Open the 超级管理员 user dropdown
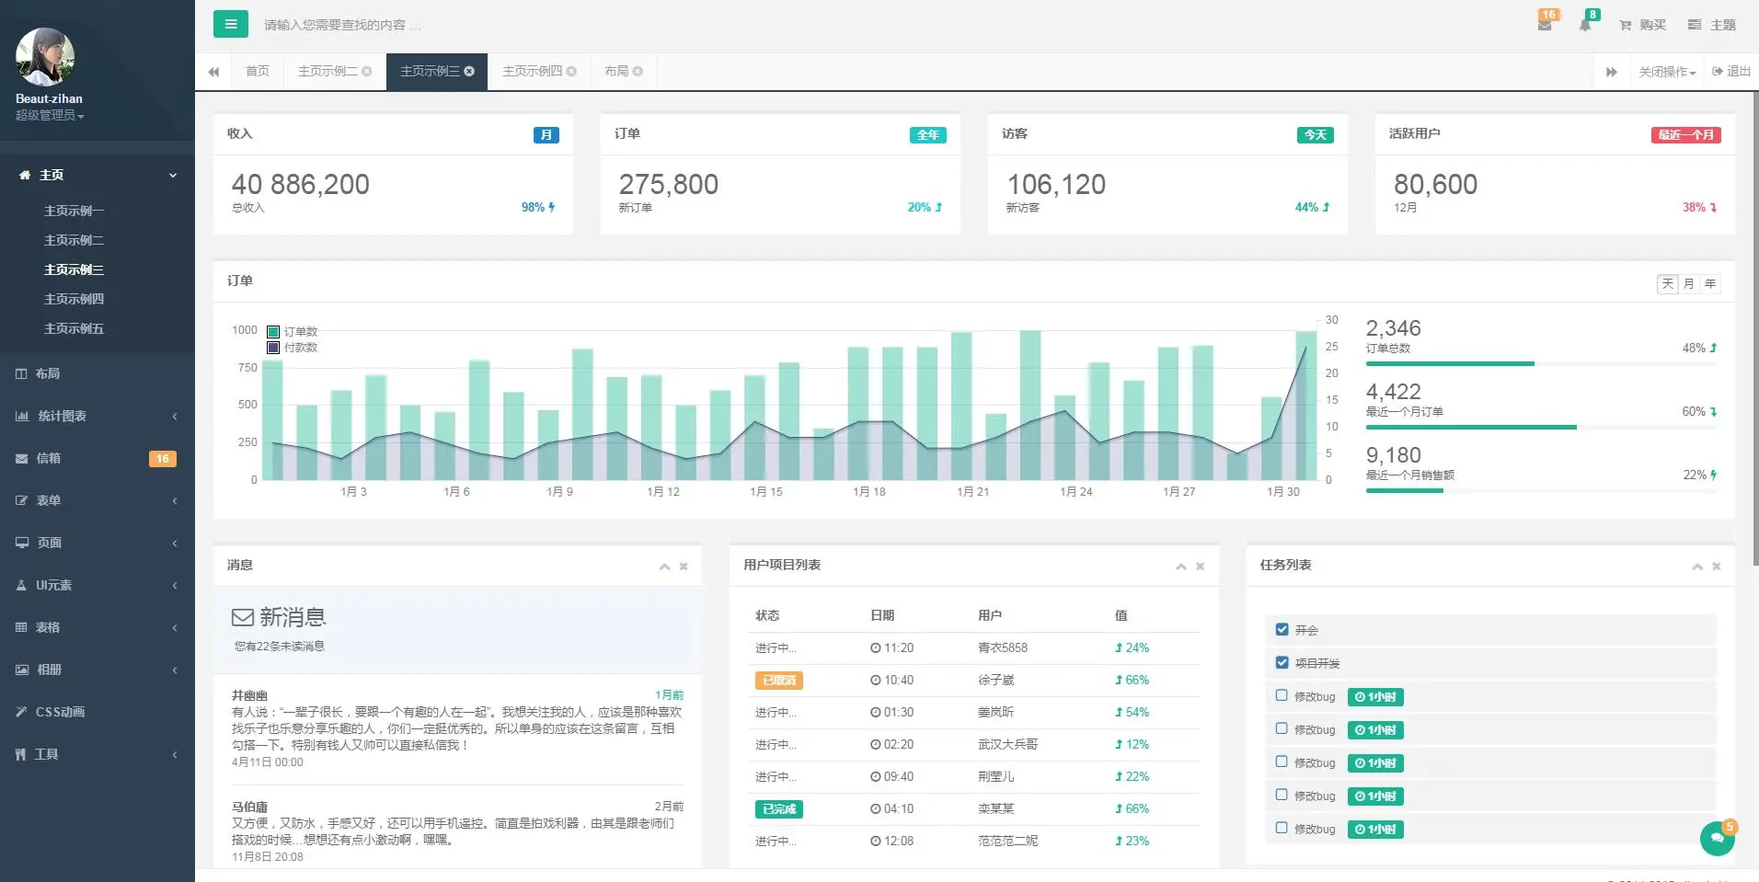The width and height of the screenshot is (1759, 882). 50,115
